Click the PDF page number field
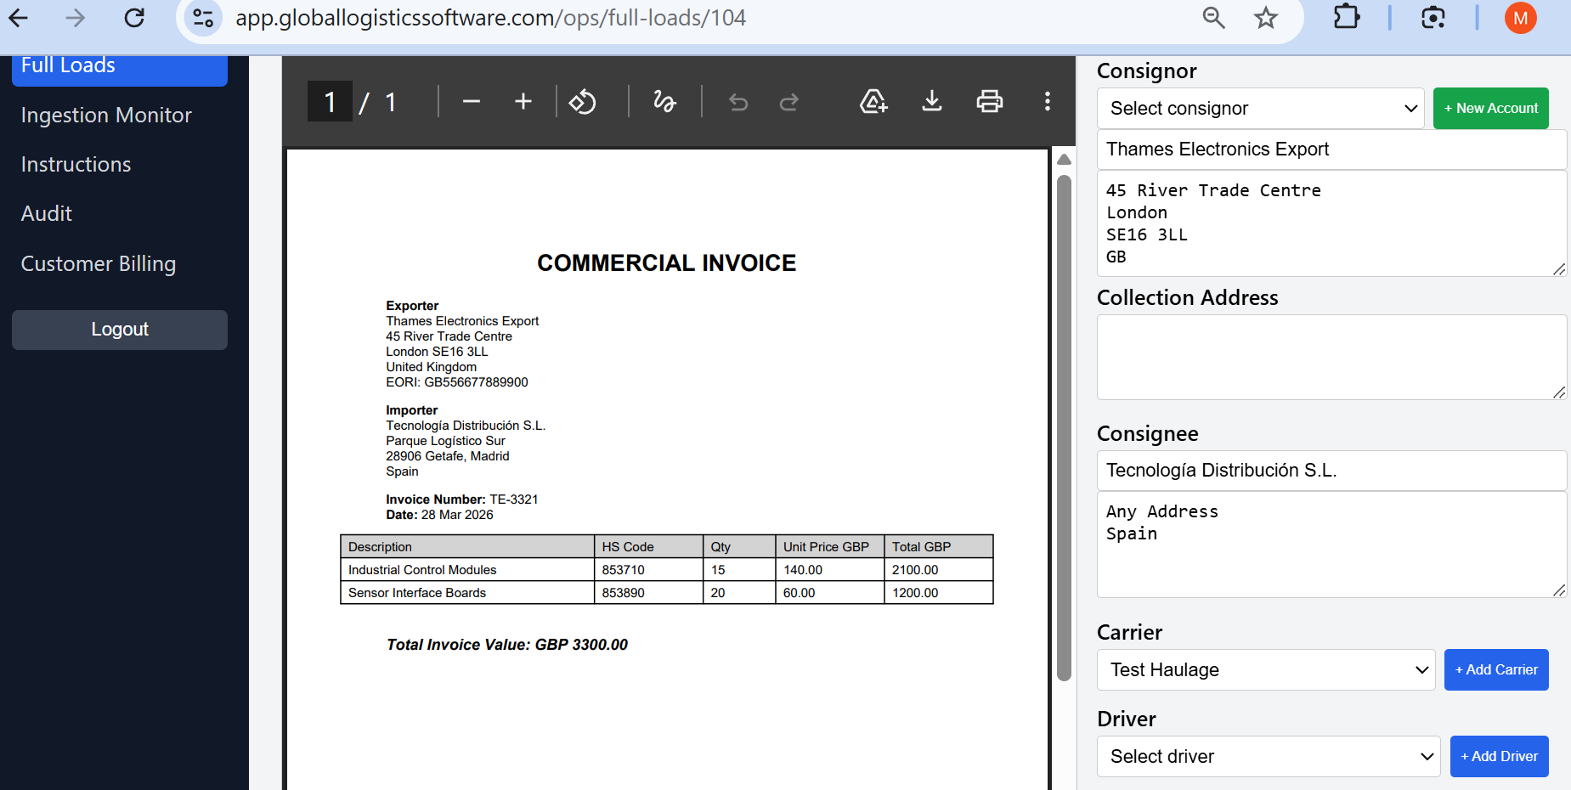Viewport: 1571px width, 790px height. tap(330, 102)
